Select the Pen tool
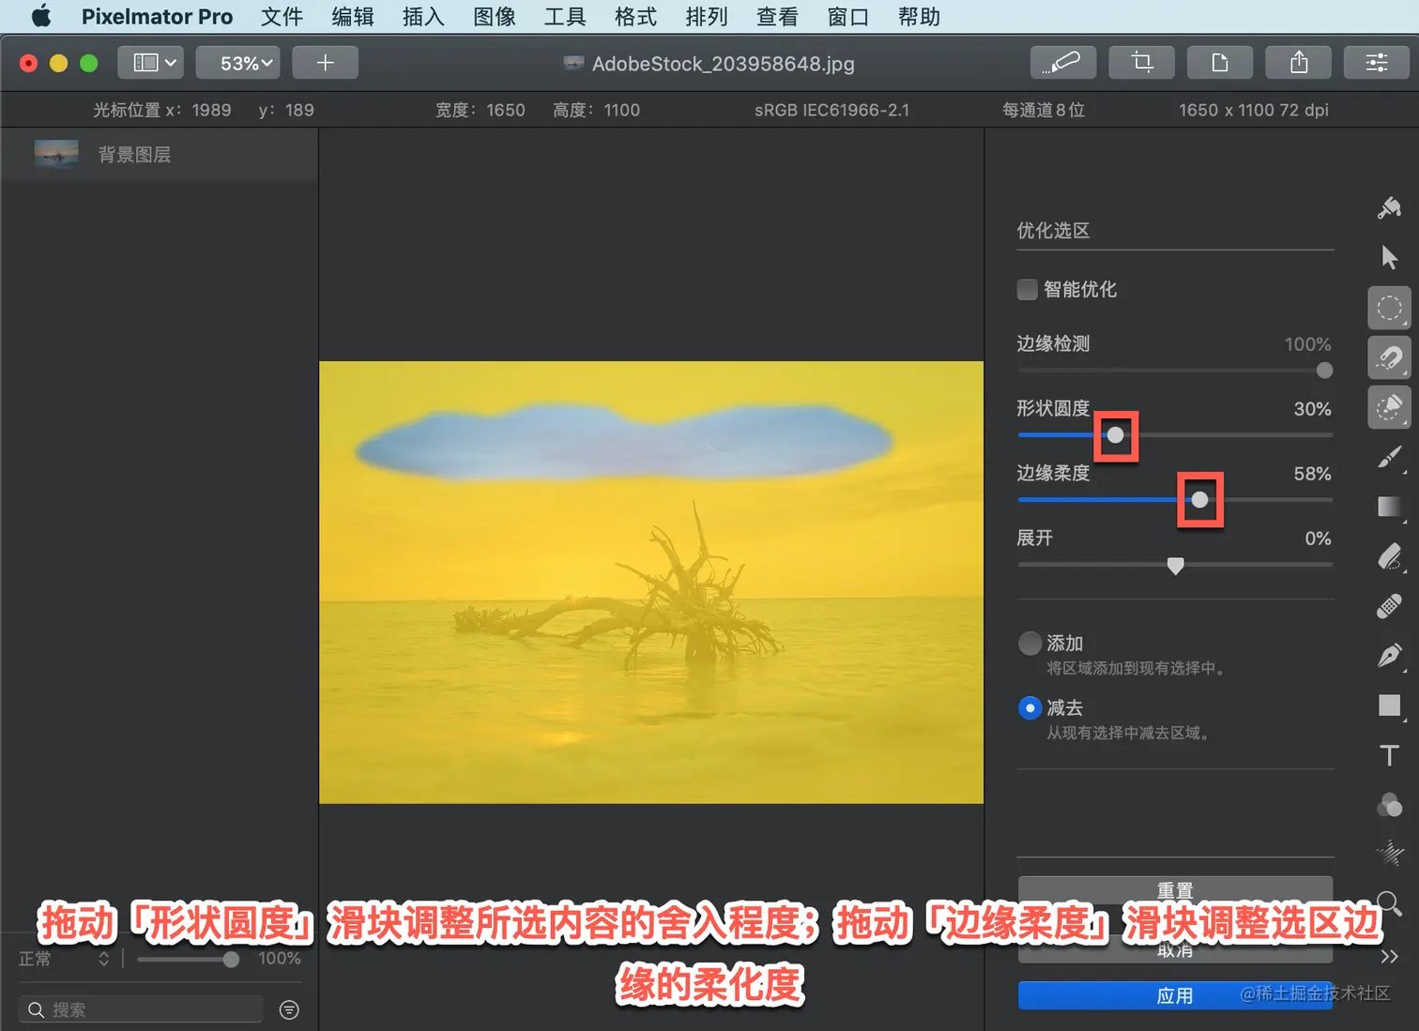Screen dimensions: 1419x1031 (x=1389, y=656)
